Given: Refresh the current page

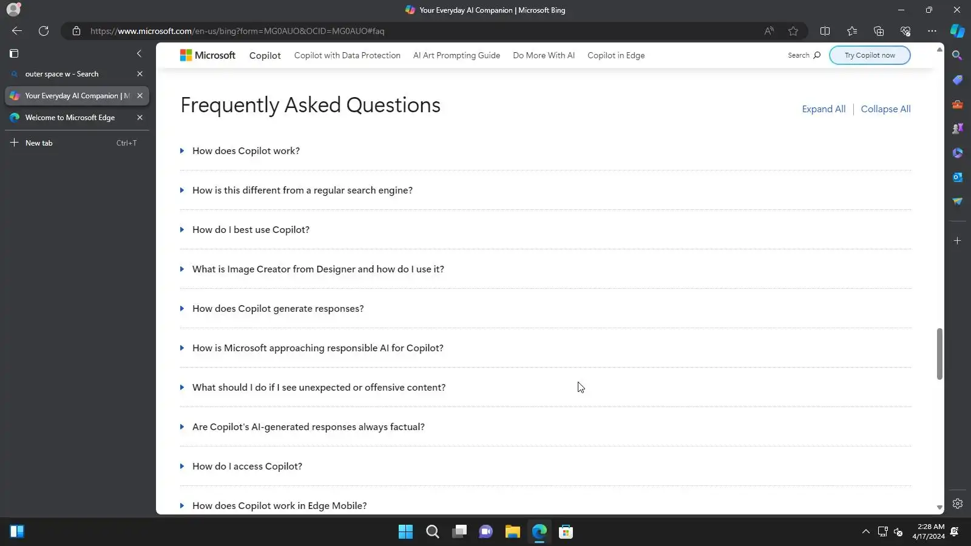Looking at the screenshot, I should (x=44, y=31).
